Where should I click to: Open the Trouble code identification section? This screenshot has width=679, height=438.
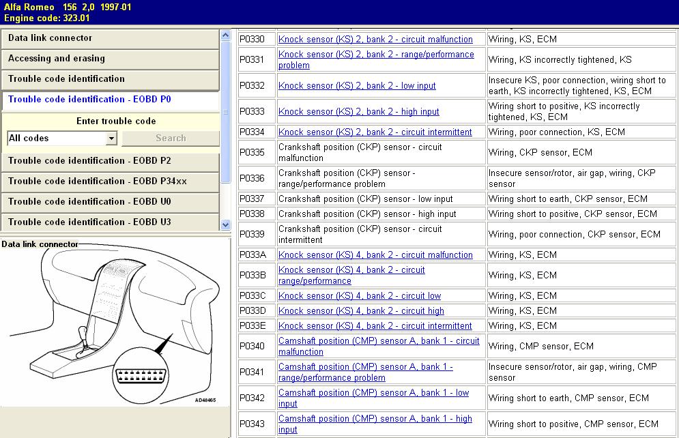(x=110, y=78)
